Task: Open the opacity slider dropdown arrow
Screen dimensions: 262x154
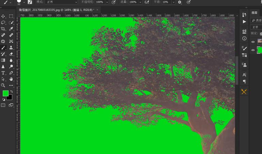Action: point(107,2)
